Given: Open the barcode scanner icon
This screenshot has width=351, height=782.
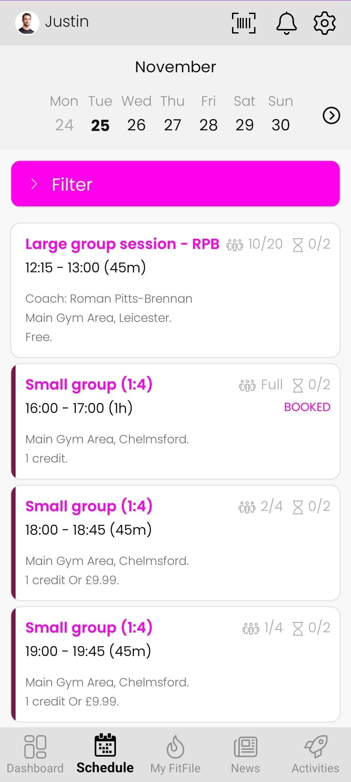Looking at the screenshot, I should (x=244, y=23).
